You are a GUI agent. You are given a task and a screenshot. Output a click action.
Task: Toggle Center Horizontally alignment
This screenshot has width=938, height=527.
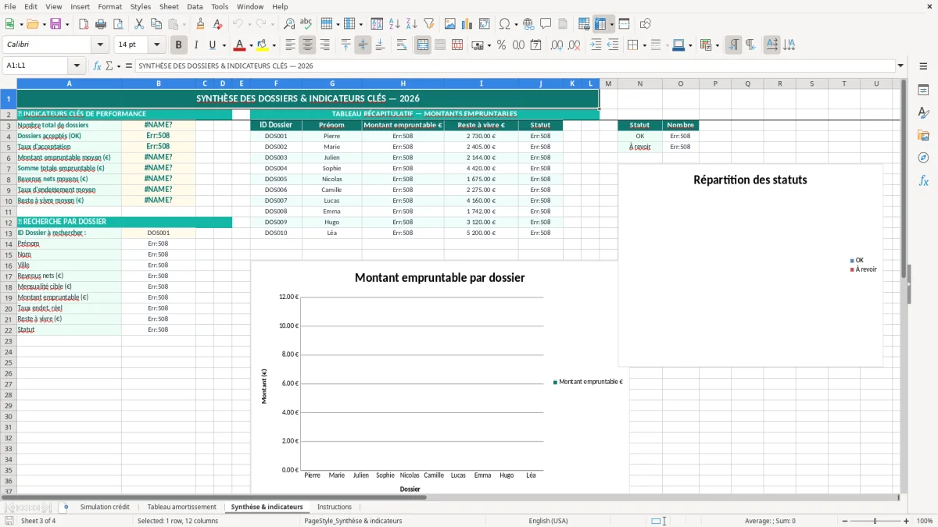(308, 45)
